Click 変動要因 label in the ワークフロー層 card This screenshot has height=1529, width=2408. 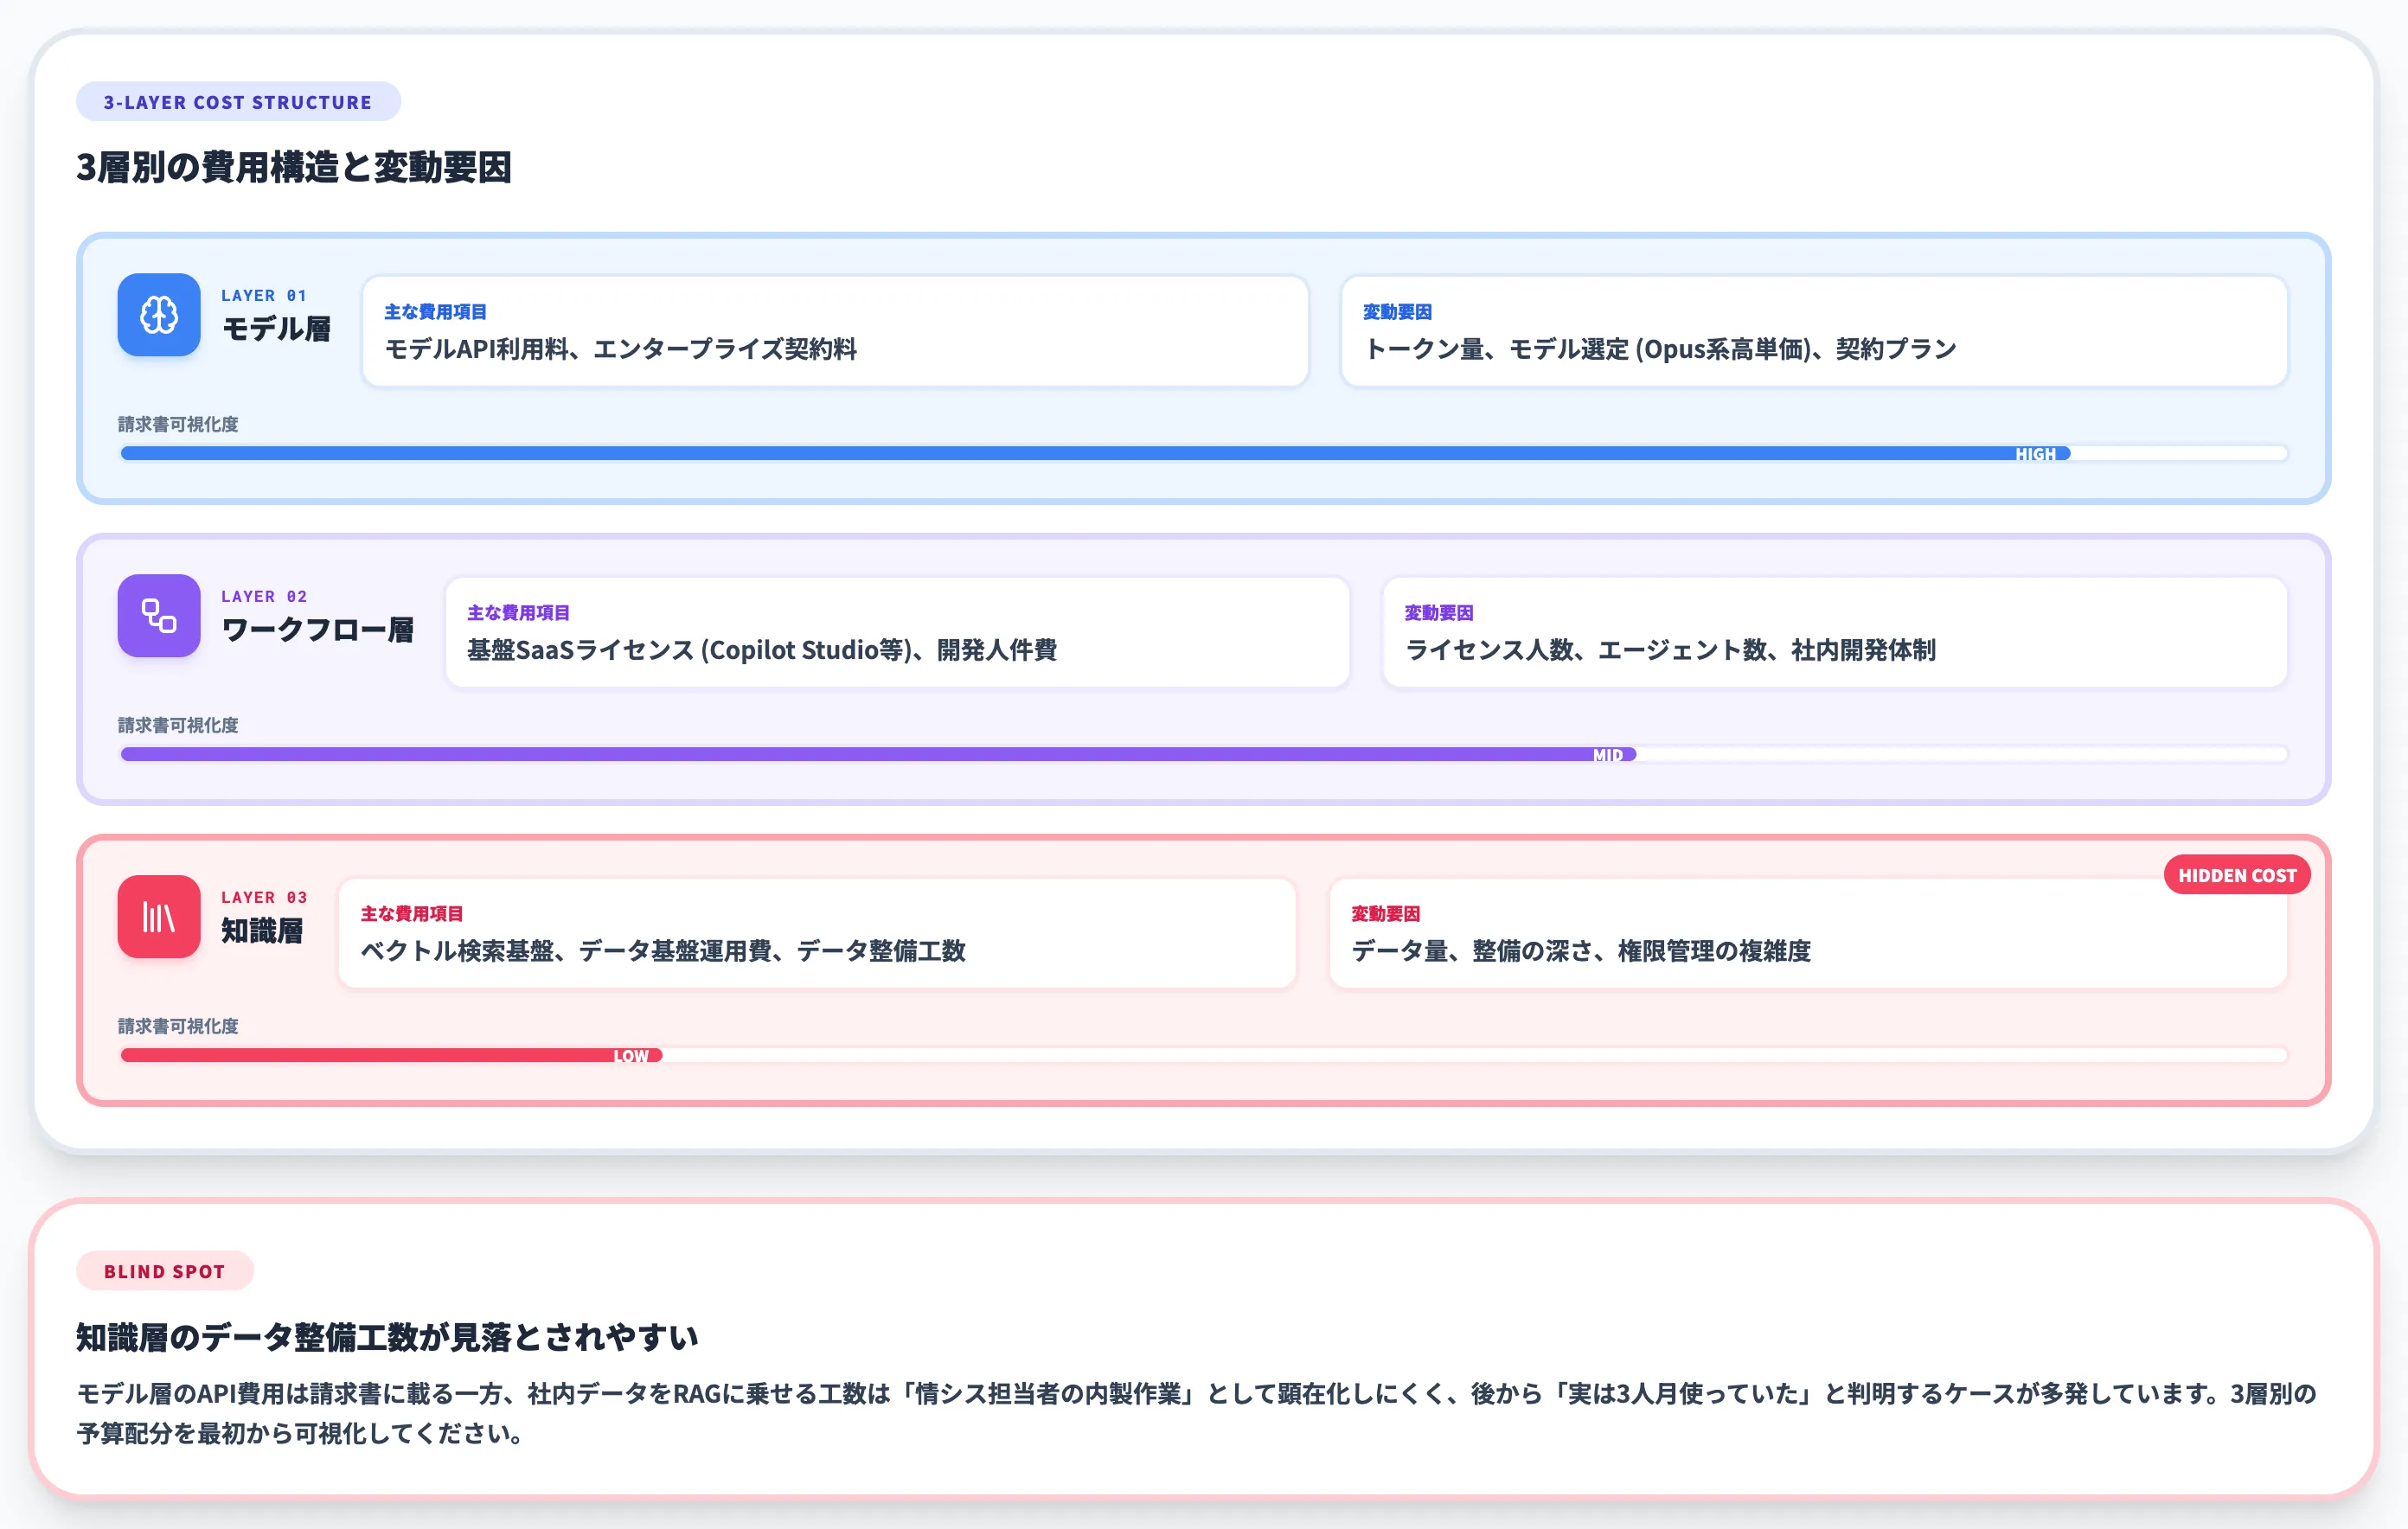click(1439, 613)
